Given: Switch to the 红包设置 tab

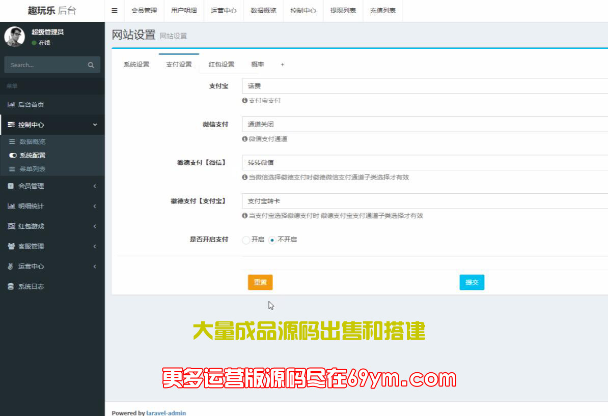Looking at the screenshot, I should [x=221, y=65].
